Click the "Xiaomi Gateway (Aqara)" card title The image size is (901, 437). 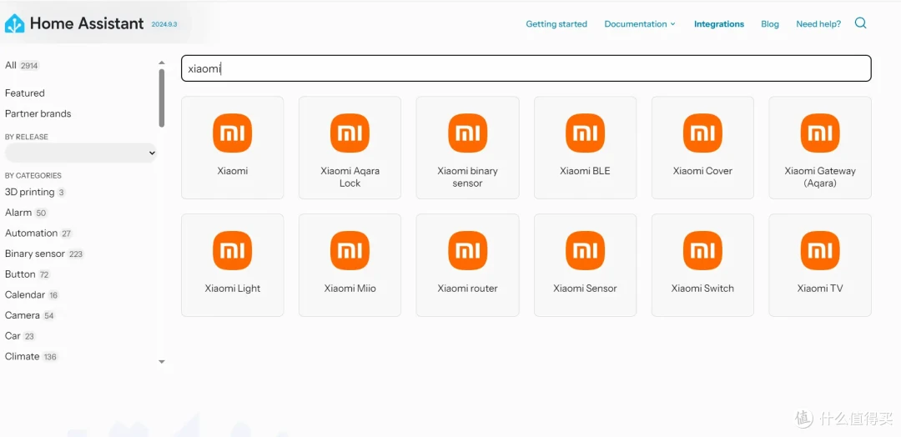click(x=820, y=177)
